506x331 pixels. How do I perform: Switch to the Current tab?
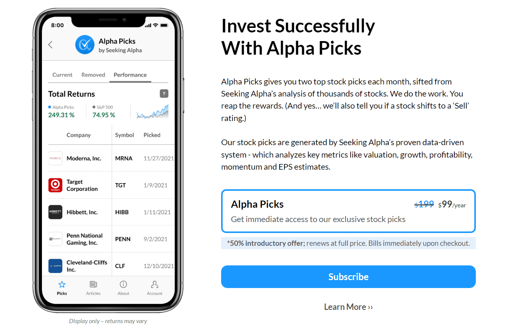point(62,75)
